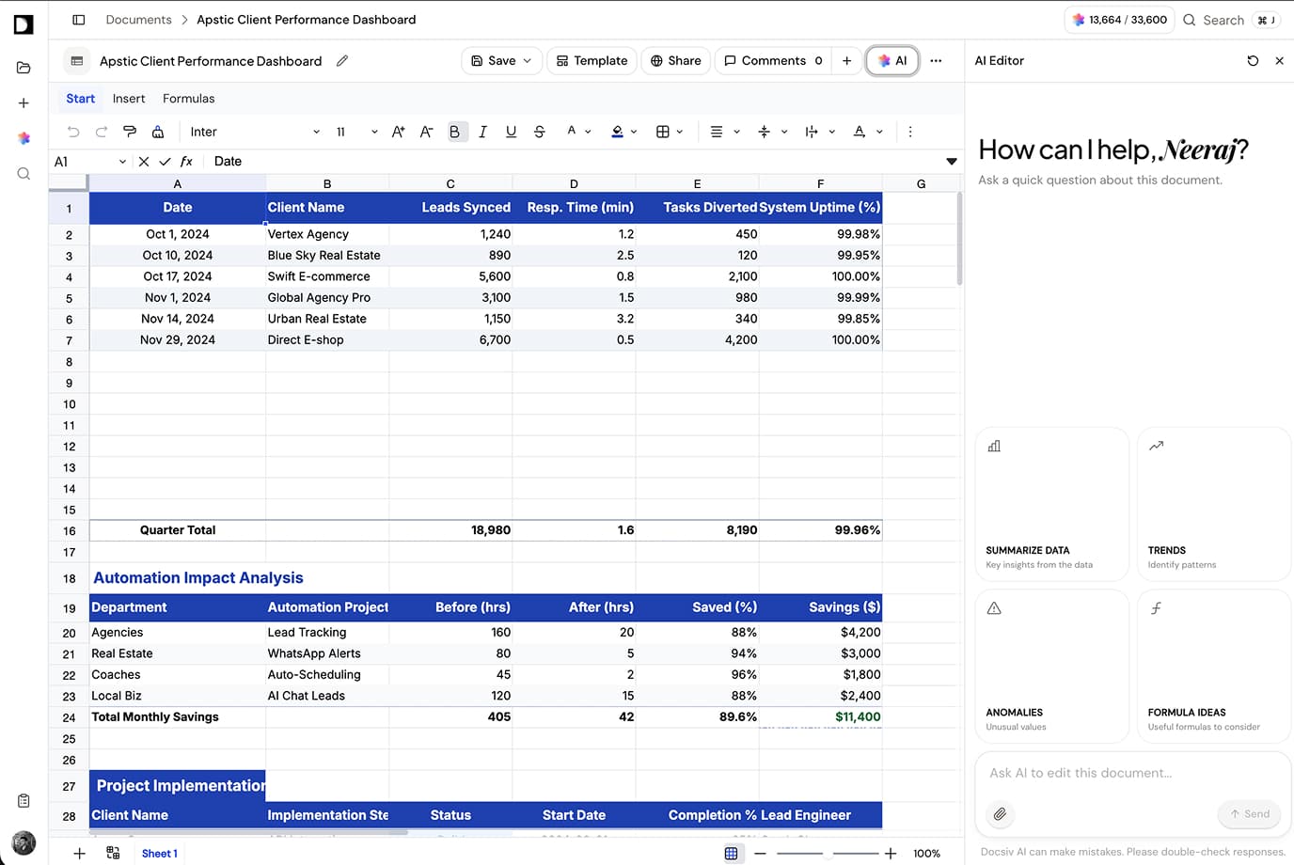Click the undo icon
Image resolution: width=1294 pixels, height=865 pixels.
pyautogui.click(x=73, y=132)
